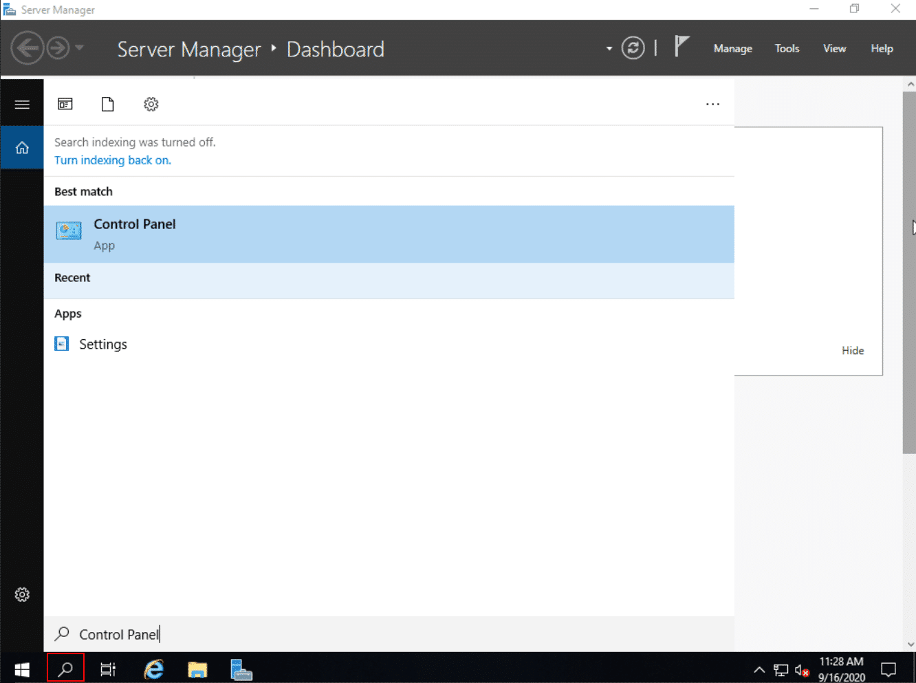The height and width of the screenshot is (683, 916).
Task: Open the navigation history dropdown arrow
Action: 80,48
